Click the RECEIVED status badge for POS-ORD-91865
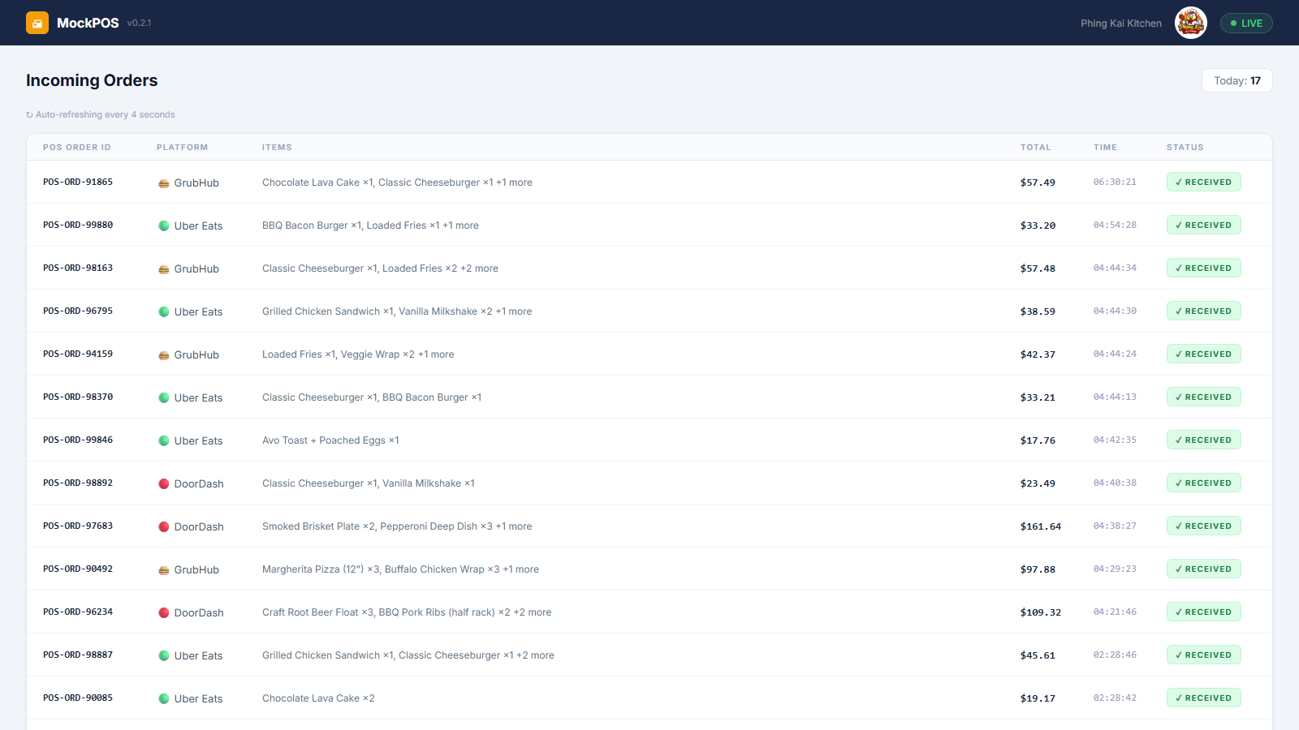Image resolution: width=1299 pixels, height=730 pixels. [1203, 182]
